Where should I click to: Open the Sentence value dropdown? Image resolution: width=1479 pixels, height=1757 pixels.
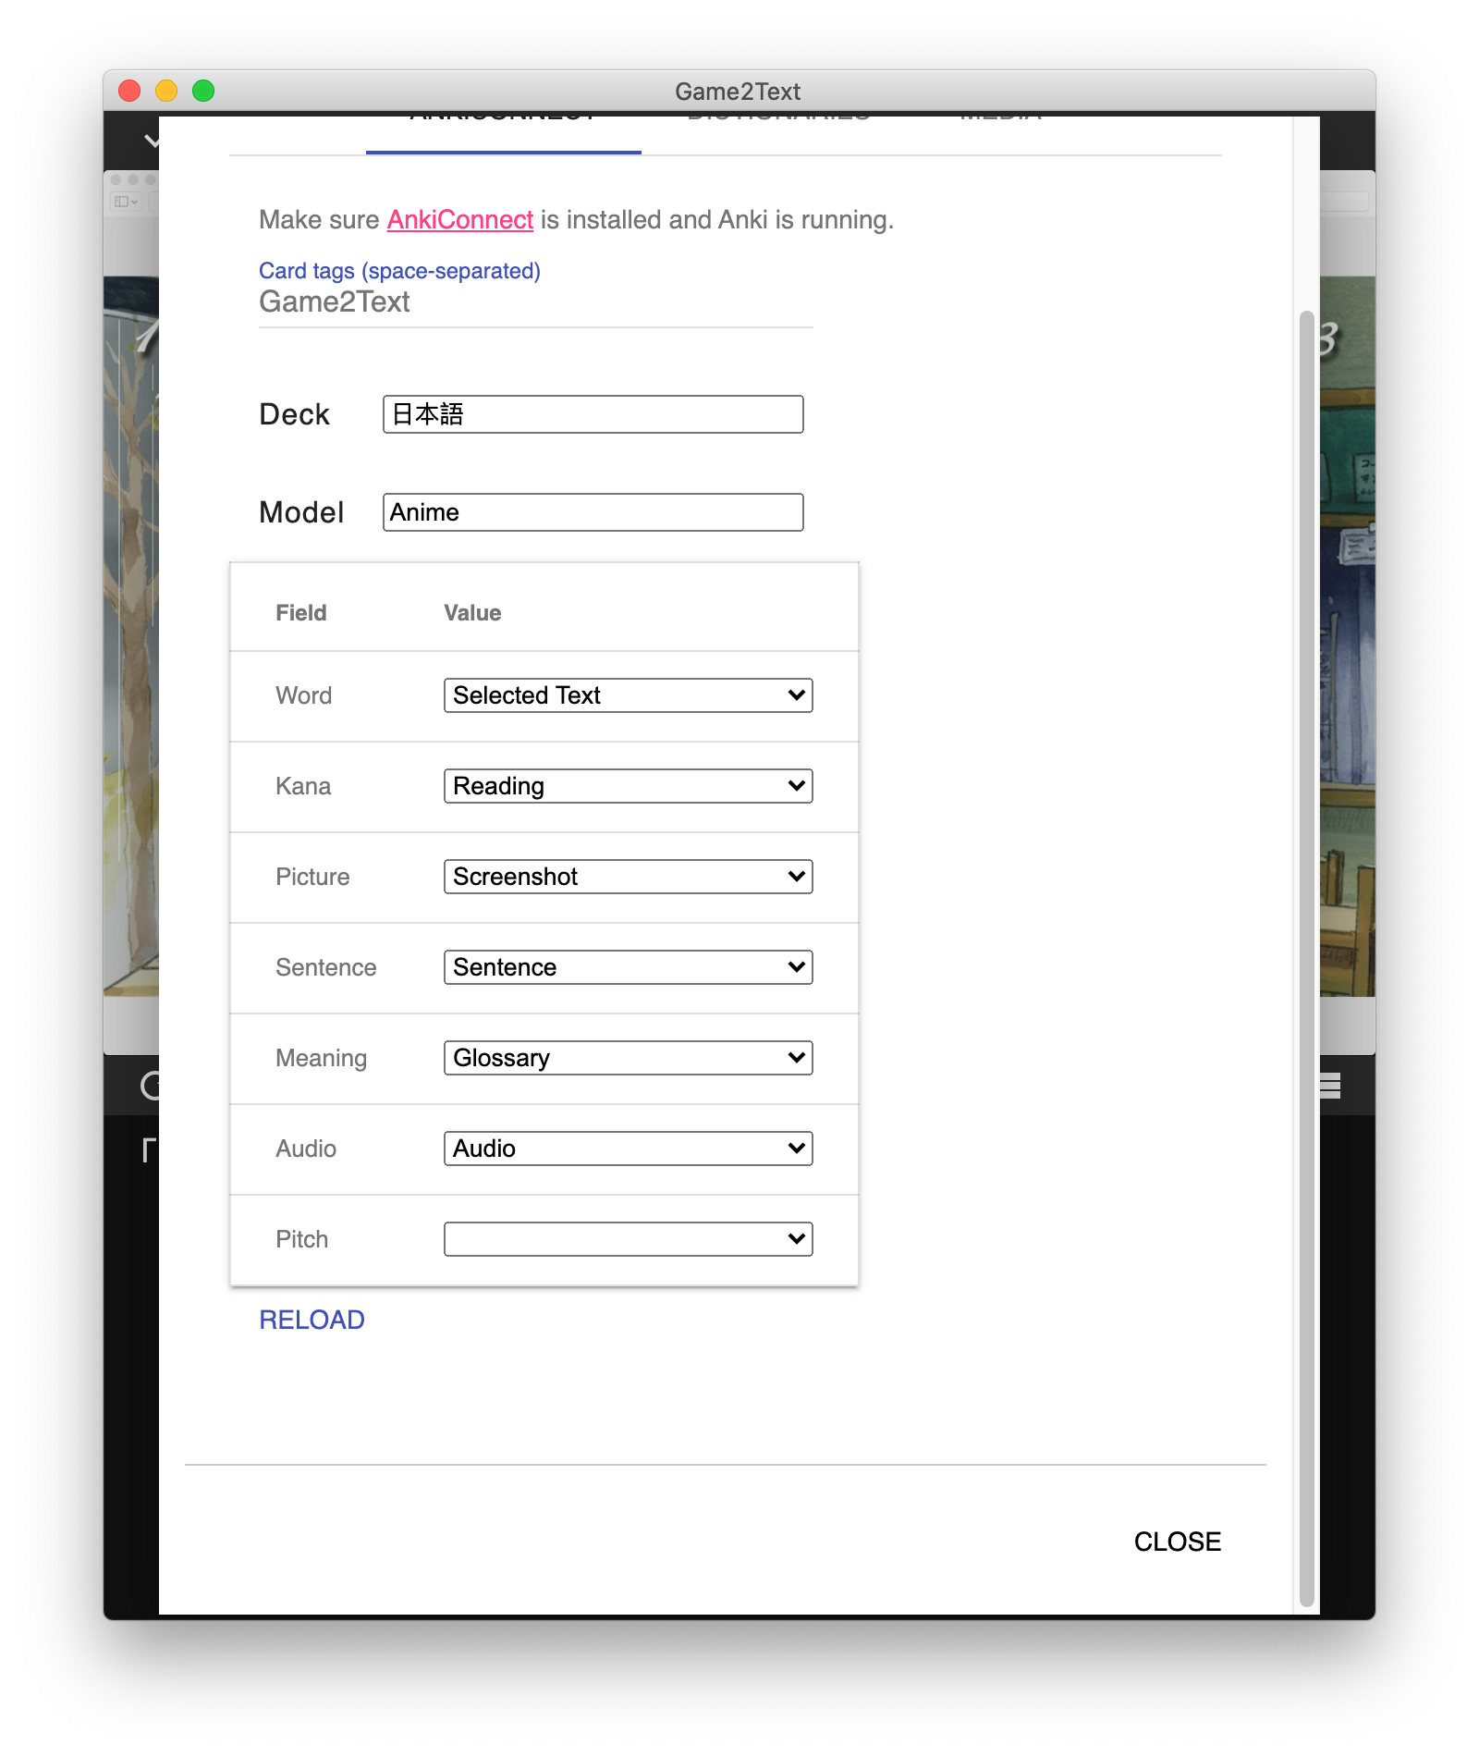(x=628, y=966)
